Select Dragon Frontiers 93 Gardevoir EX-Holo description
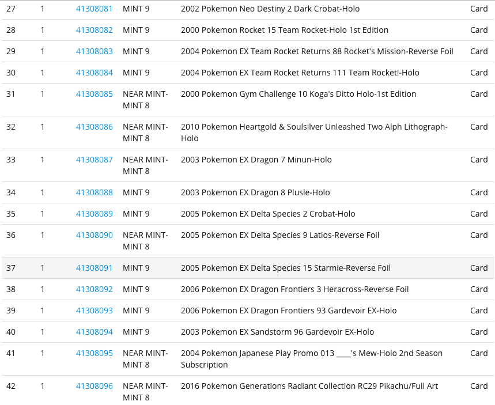This screenshot has height=405, width=495. coord(289,311)
